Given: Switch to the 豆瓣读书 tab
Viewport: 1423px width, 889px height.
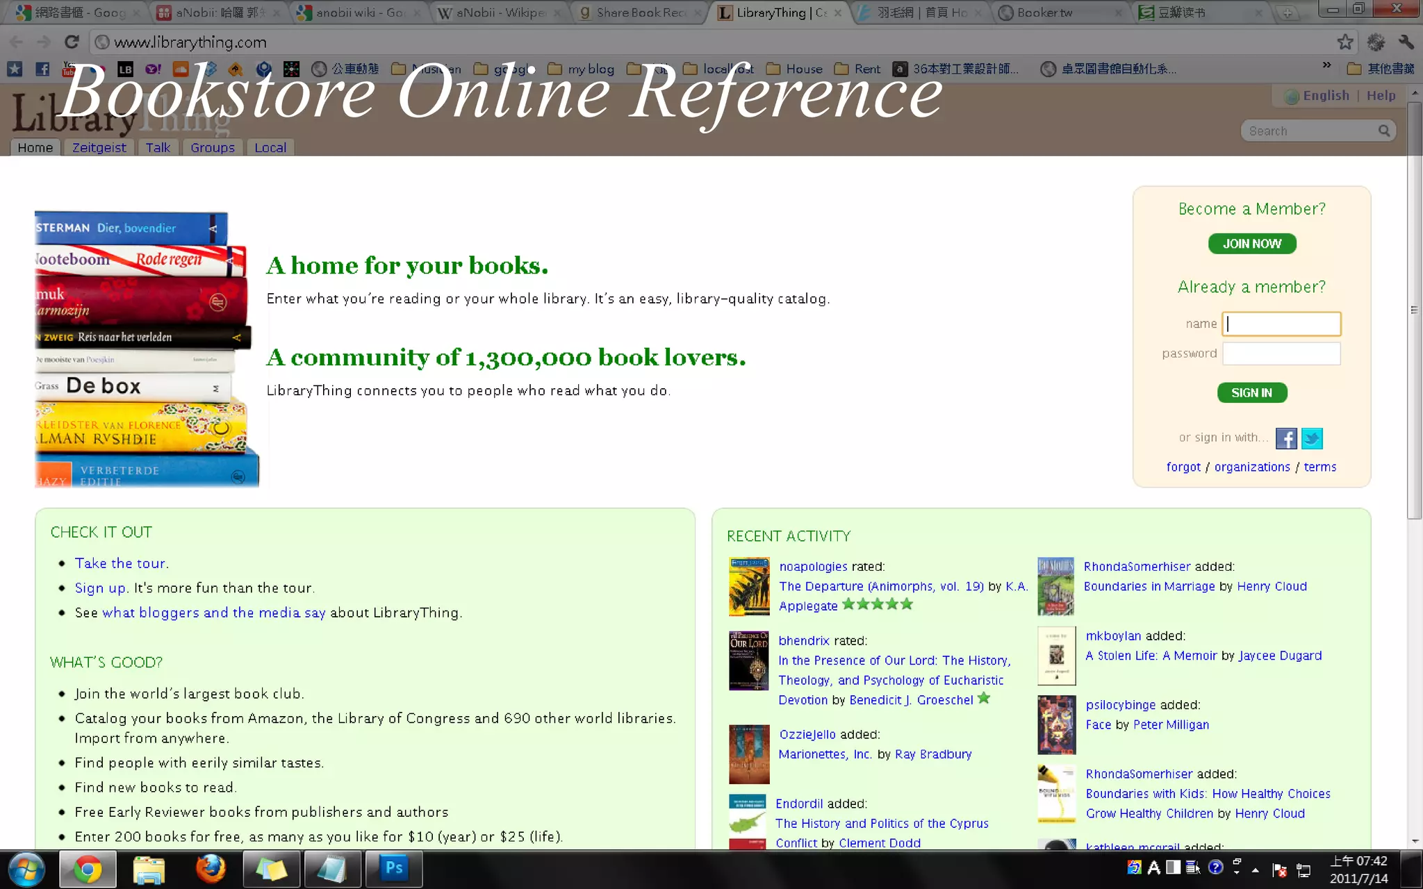Looking at the screenshot, I should [1203, 13].
